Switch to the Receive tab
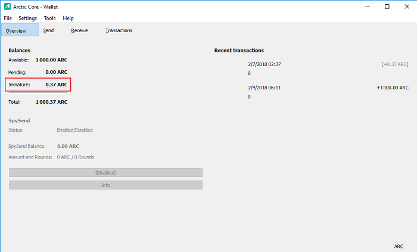 (x=79, y=30)
